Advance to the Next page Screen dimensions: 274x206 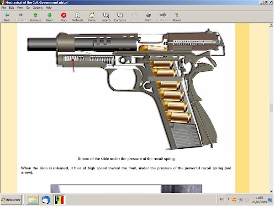[49, 17]
